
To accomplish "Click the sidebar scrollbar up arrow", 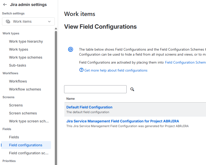I will click(56, 28).
